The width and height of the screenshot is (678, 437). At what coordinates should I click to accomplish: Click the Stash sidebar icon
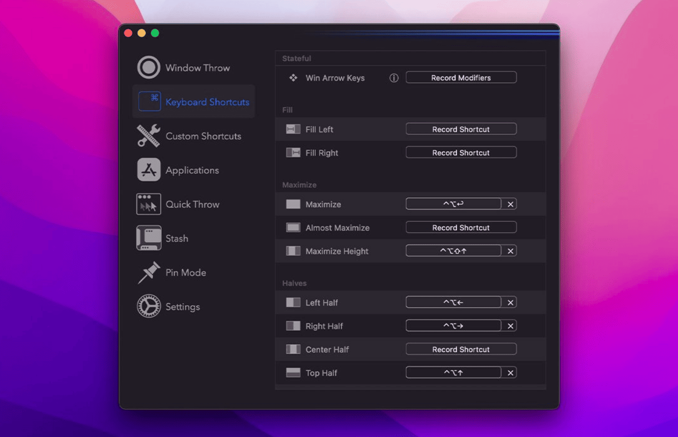coord(149,238)
